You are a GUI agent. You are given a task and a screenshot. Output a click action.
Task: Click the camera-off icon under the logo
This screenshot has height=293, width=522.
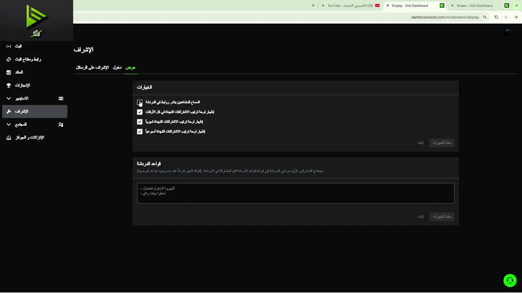click(37, 34)
